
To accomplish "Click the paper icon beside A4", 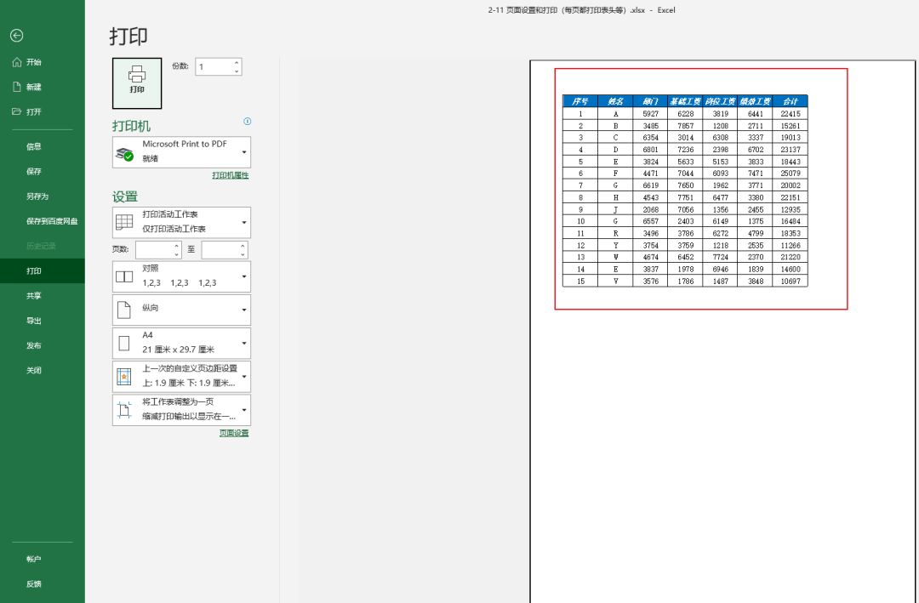I will [124, 344].
